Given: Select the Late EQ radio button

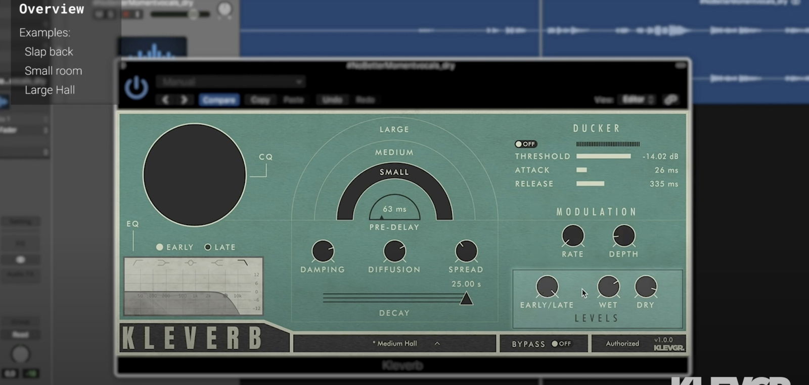Looking at the screenshot, I should click(x=208, y=247).
